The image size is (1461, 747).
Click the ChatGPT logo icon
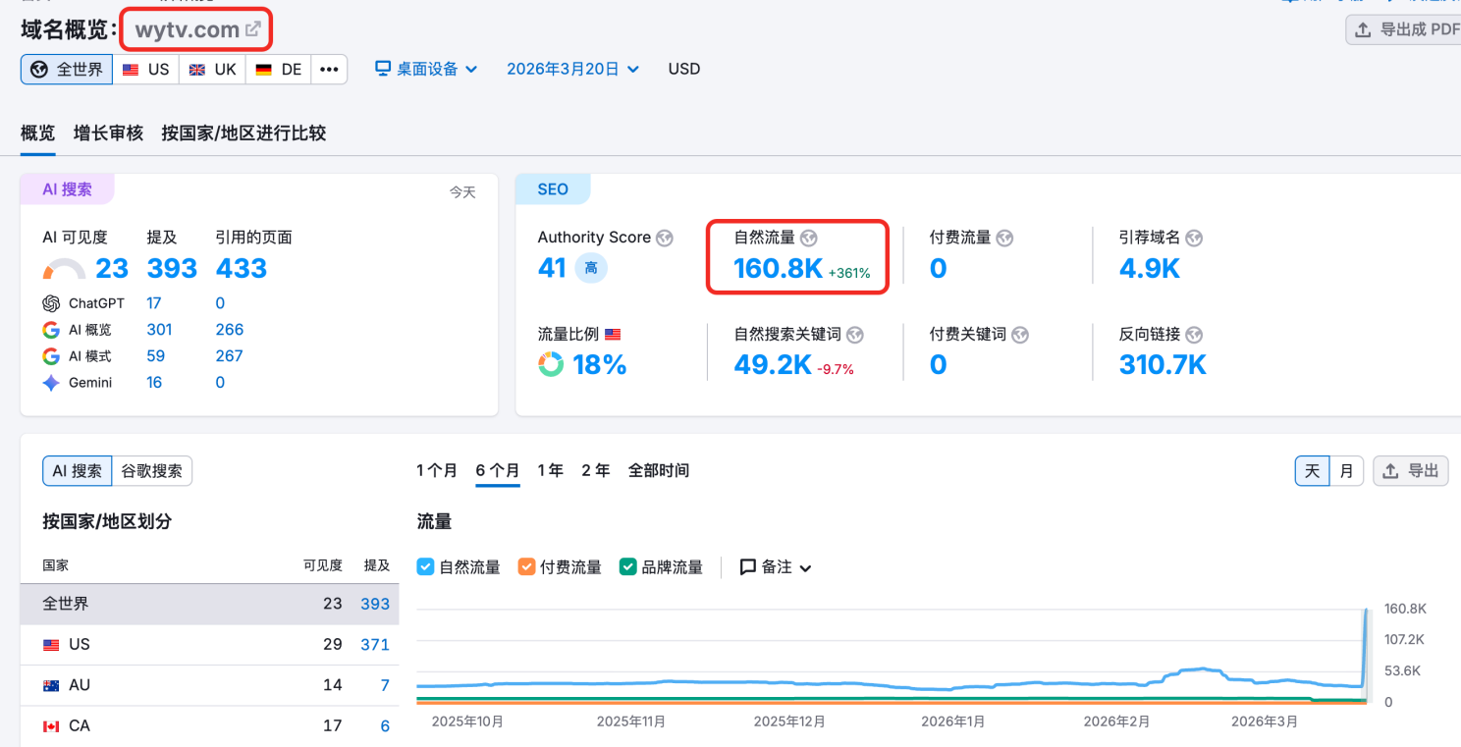[x=51, y=303]
